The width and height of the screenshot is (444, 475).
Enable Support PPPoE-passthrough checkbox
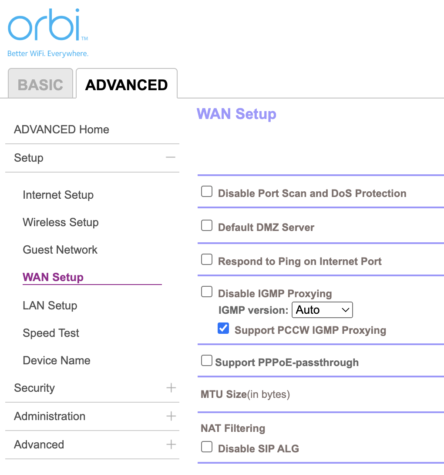pos(207,360)
